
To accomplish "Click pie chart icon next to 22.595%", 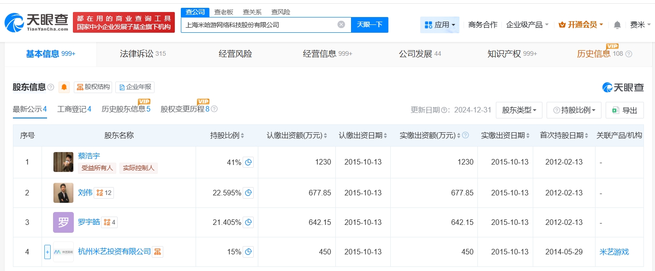I will pos(248,193).
